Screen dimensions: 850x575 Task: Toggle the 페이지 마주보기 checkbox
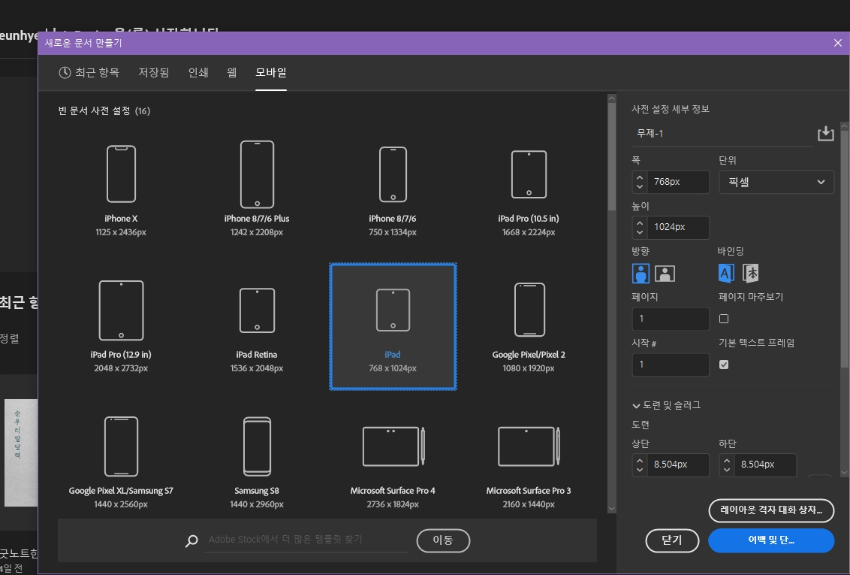pos(724,319)
